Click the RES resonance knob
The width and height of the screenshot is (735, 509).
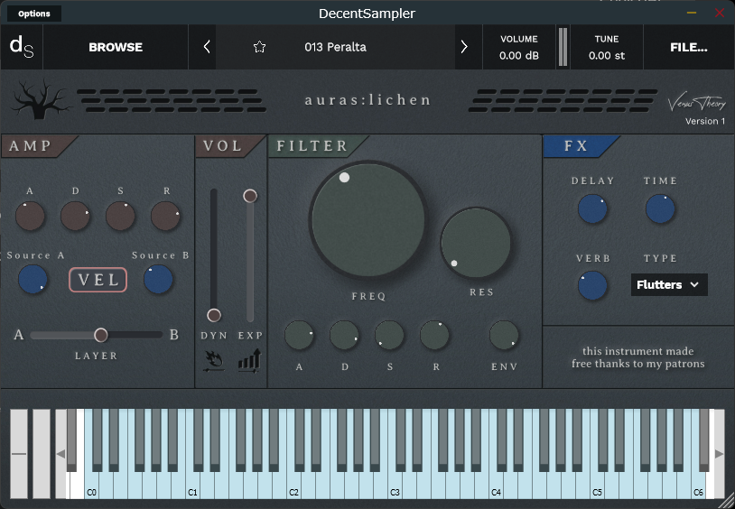476,244
